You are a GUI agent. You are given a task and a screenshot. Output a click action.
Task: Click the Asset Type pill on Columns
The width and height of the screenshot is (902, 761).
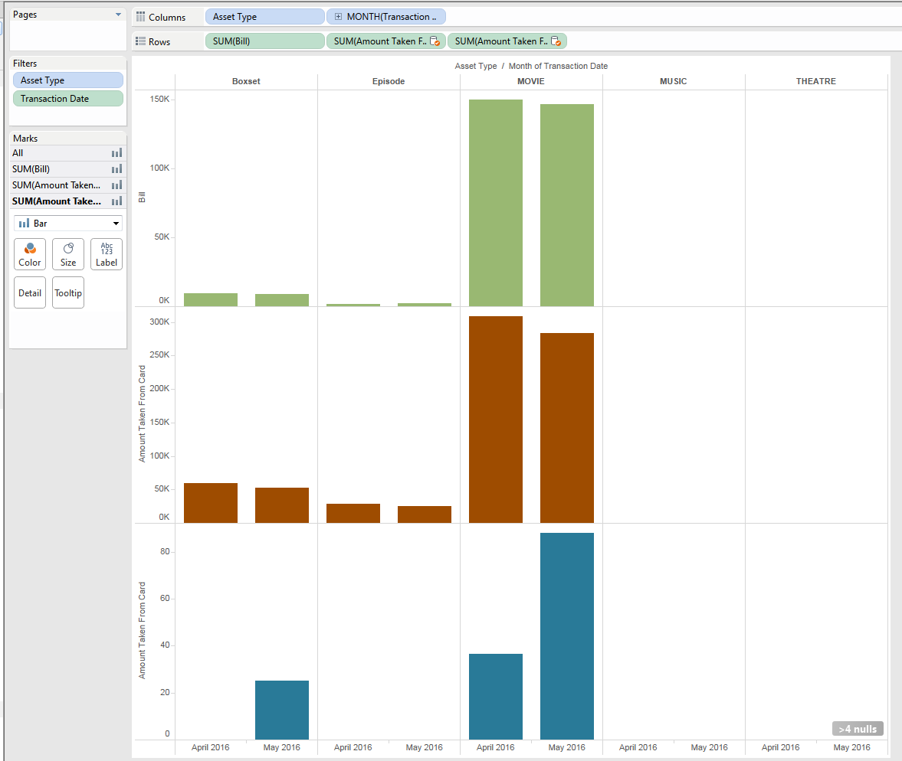(264, 16)
